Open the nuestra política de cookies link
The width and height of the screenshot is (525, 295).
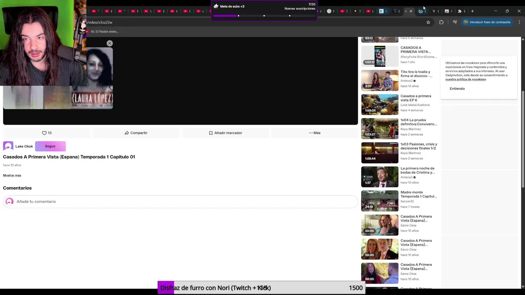466,79
